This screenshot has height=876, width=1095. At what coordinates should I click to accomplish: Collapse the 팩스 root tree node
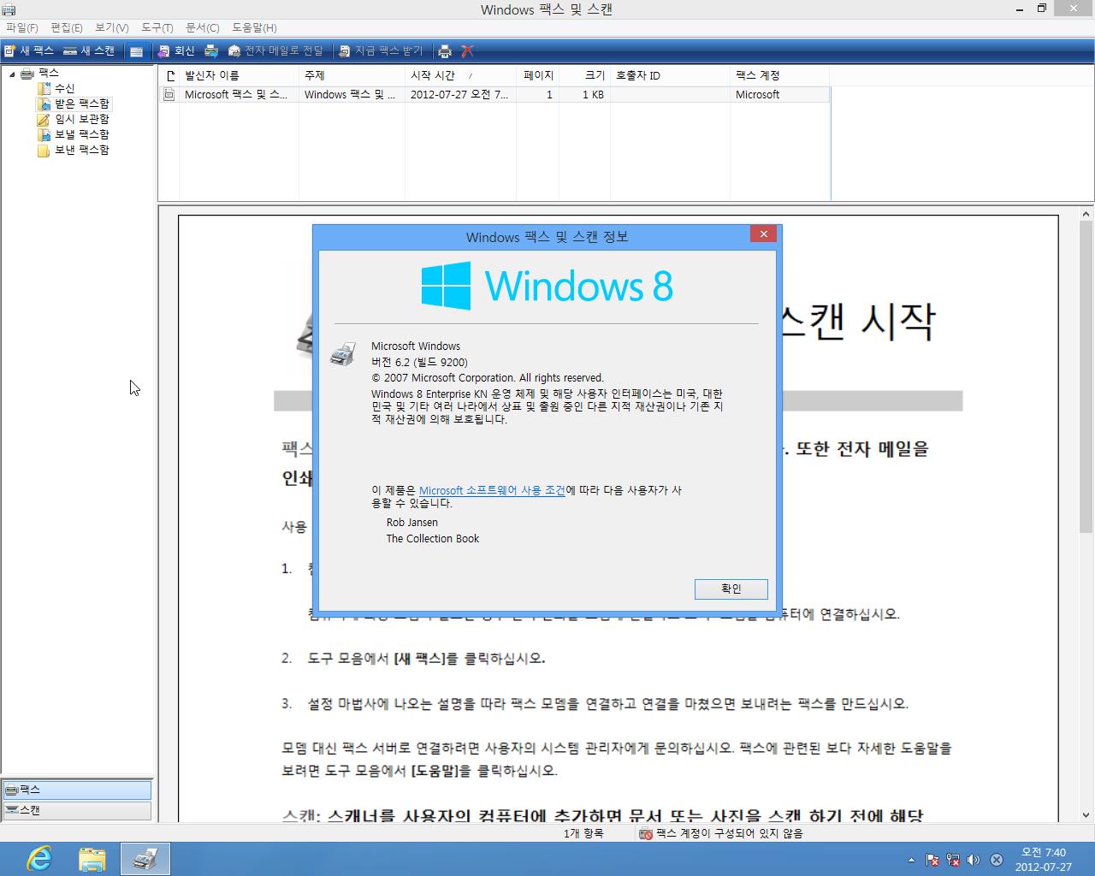(12, 74)
